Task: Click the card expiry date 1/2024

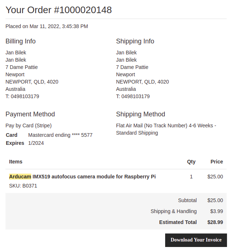Action: click(36, 143)
